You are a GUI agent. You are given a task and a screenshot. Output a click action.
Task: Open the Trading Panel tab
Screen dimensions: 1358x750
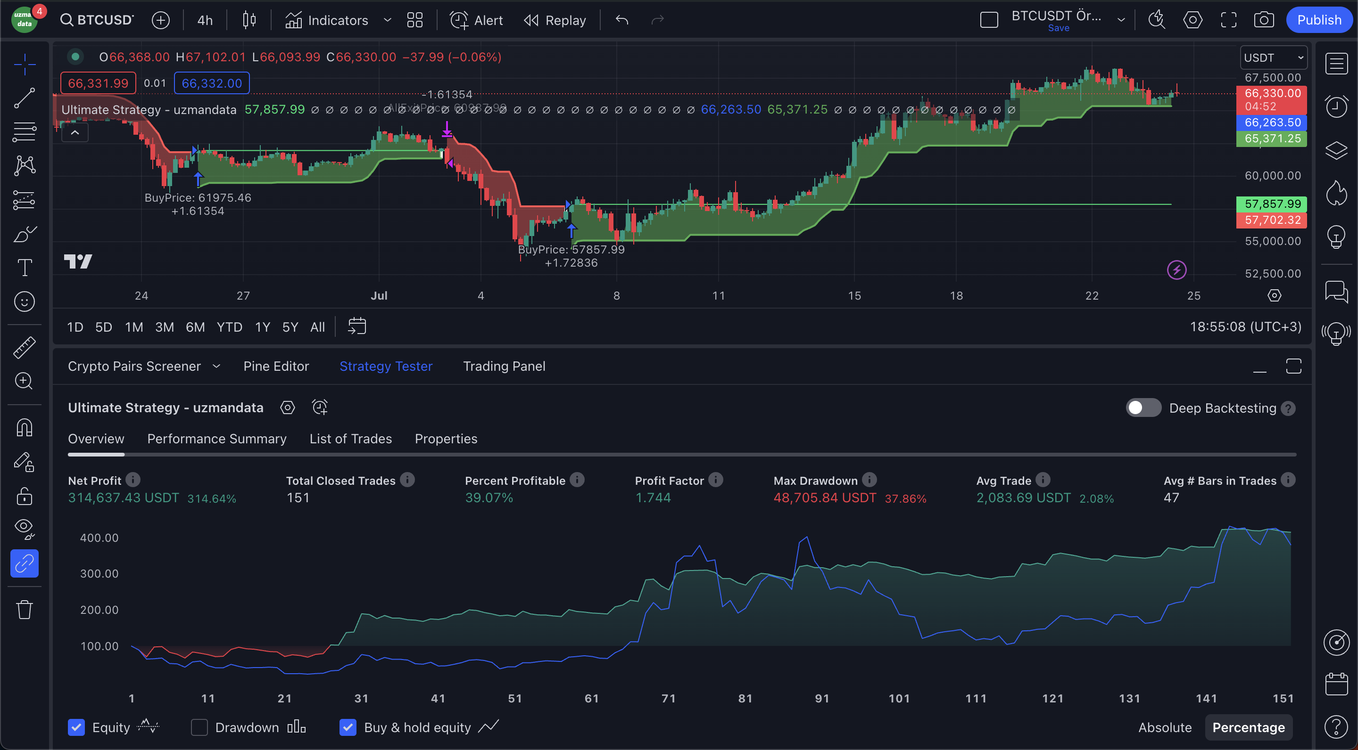[x=504, y=366]
